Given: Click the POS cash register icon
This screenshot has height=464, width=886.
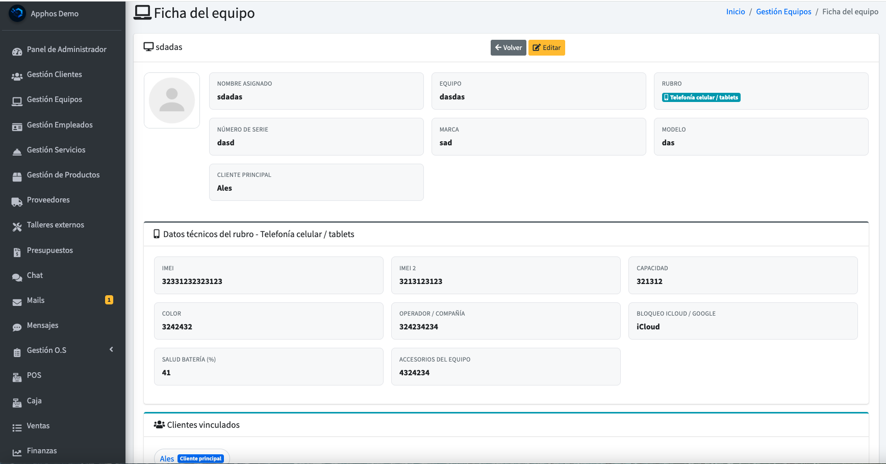Looking at the screenshot, I should tap(17, 378).
